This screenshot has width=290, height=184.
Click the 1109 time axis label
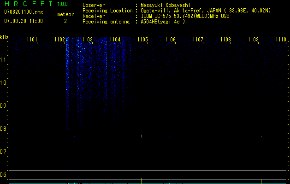(253, 40)
